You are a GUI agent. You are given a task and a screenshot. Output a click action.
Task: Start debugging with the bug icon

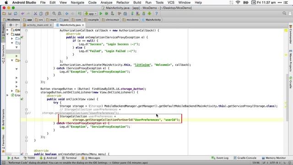107,13
